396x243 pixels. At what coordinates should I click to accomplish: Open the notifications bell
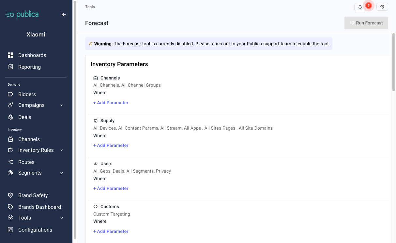[360, 7]
